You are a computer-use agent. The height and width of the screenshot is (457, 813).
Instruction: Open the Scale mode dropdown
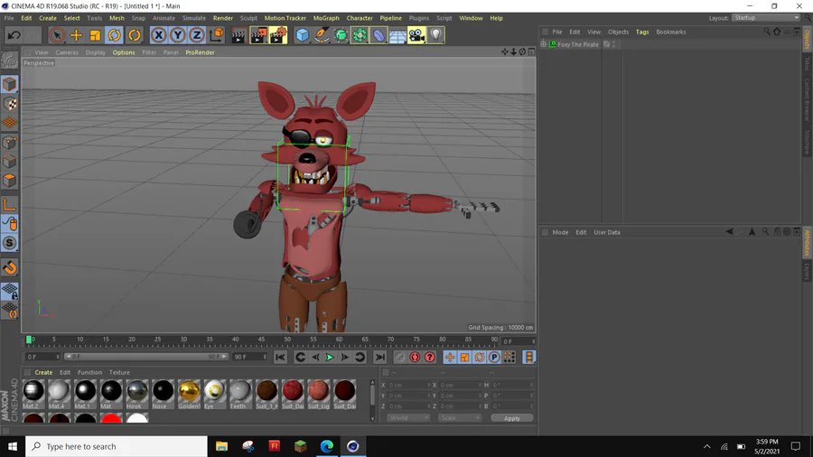tap(460, 418)
